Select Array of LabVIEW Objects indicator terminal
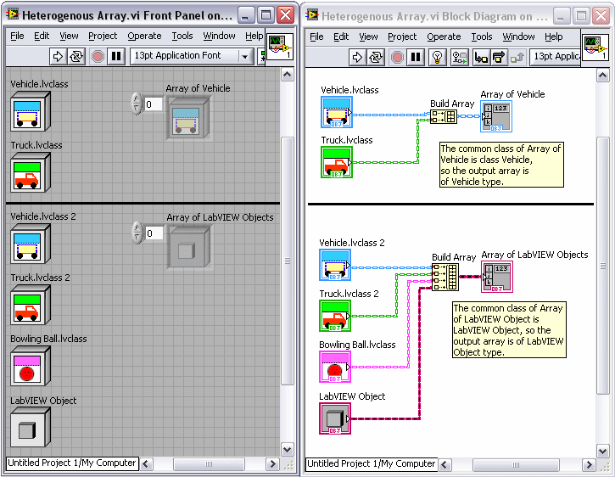Viewport: 615px width, 477px height. pos(497,277)
